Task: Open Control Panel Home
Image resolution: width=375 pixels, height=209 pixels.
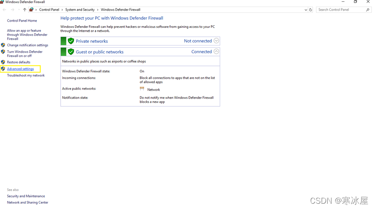Action: pyautogui.click(x=22, y=21)
